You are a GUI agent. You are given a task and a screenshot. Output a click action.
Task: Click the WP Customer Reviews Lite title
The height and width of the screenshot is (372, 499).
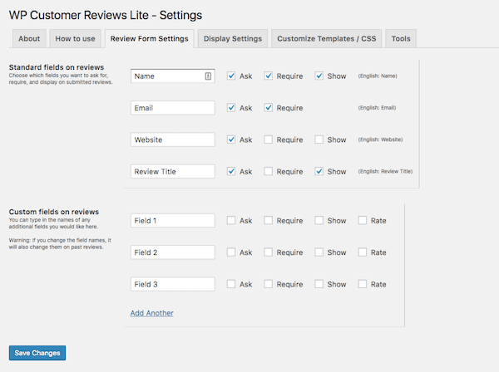click(x=106, y=15)
